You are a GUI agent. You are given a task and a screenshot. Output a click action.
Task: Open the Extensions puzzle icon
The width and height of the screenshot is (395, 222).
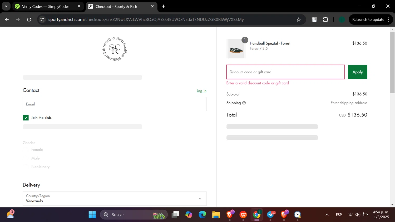pos(326,19)
